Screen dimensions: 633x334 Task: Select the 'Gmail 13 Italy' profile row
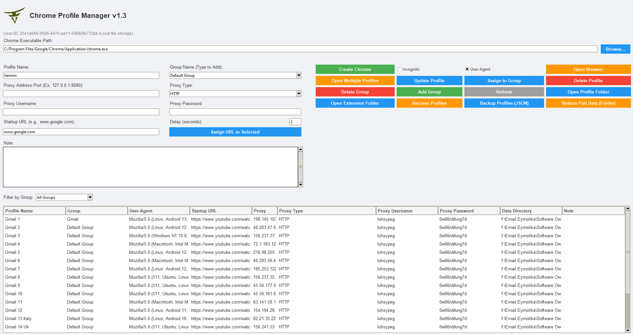click(314, 319)
